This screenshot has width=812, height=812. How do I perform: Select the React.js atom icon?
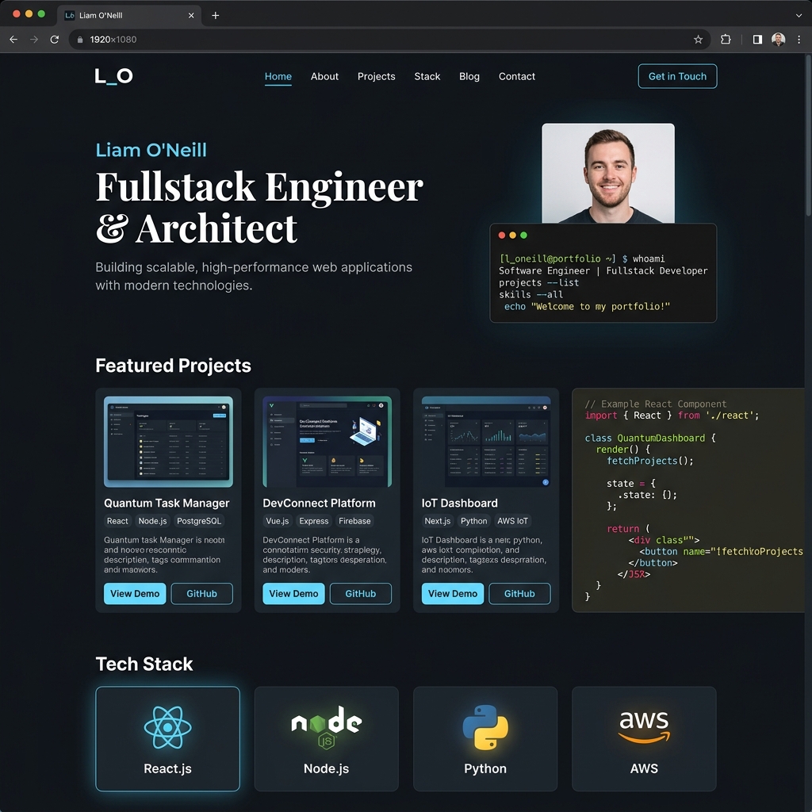click(x=168, y=727)
